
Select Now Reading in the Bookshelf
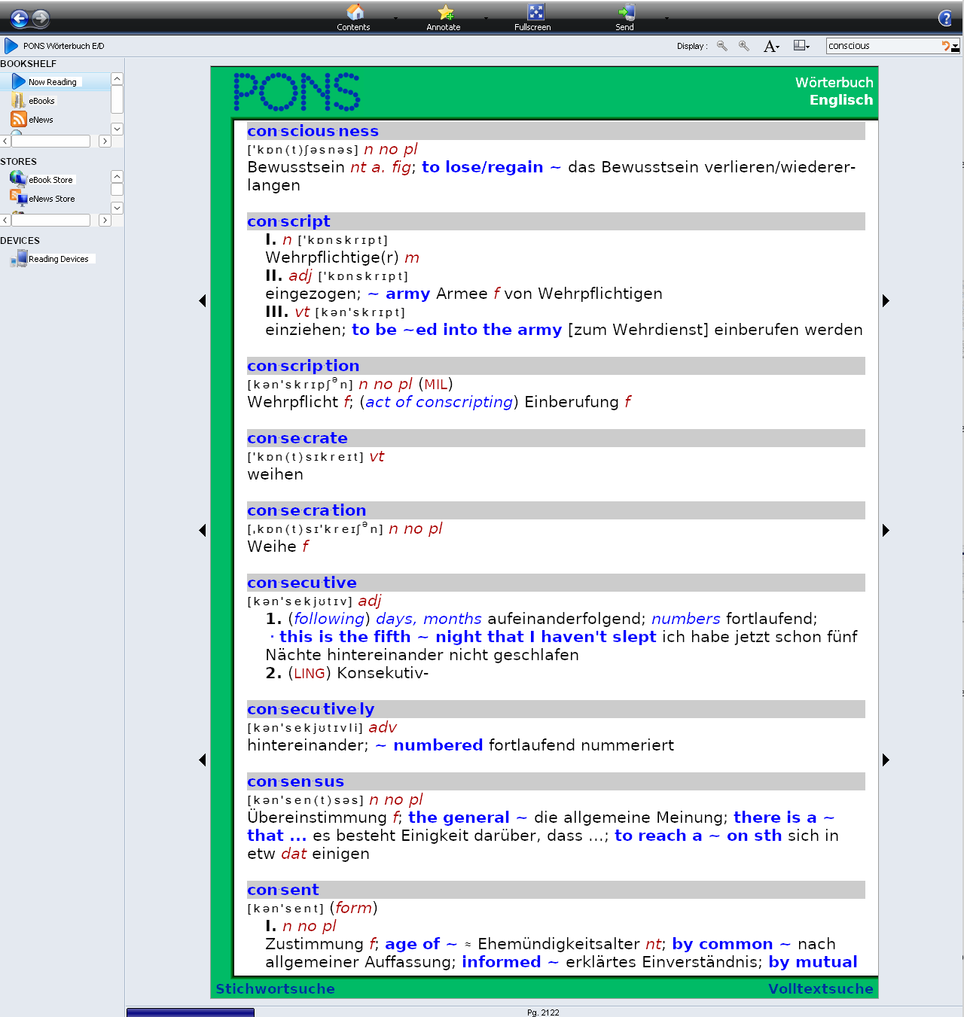53,82
